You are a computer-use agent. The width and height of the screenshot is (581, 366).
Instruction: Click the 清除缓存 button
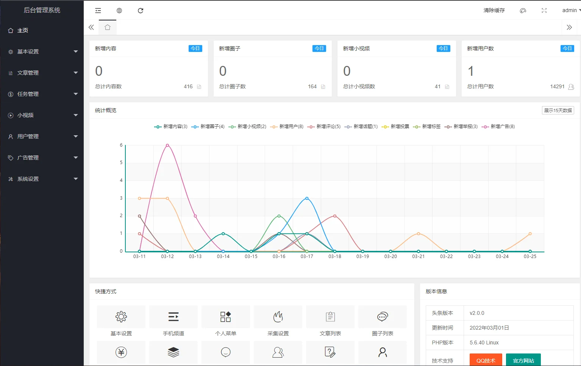[x=494, y=10]
